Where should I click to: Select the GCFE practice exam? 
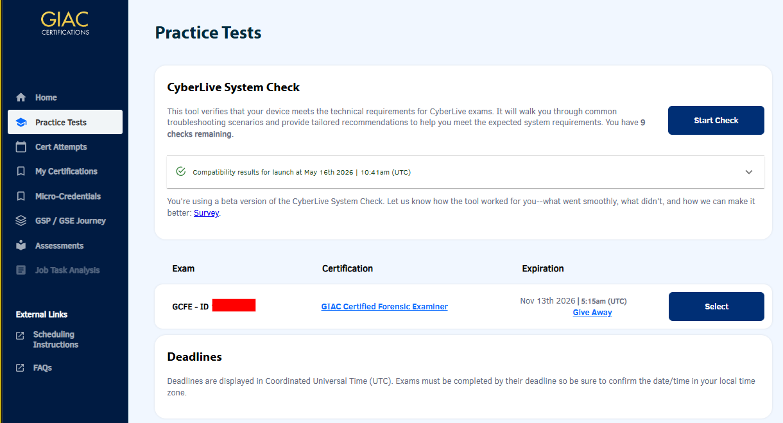716,306
